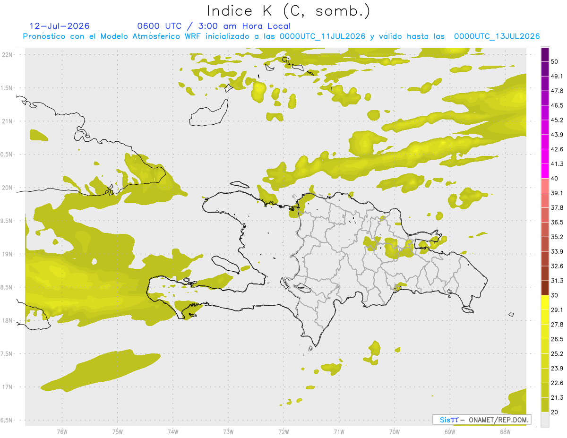567x438 pixels.
Task: Click the salmon swatch between 39.1 and 40
Action: (545, 186)
